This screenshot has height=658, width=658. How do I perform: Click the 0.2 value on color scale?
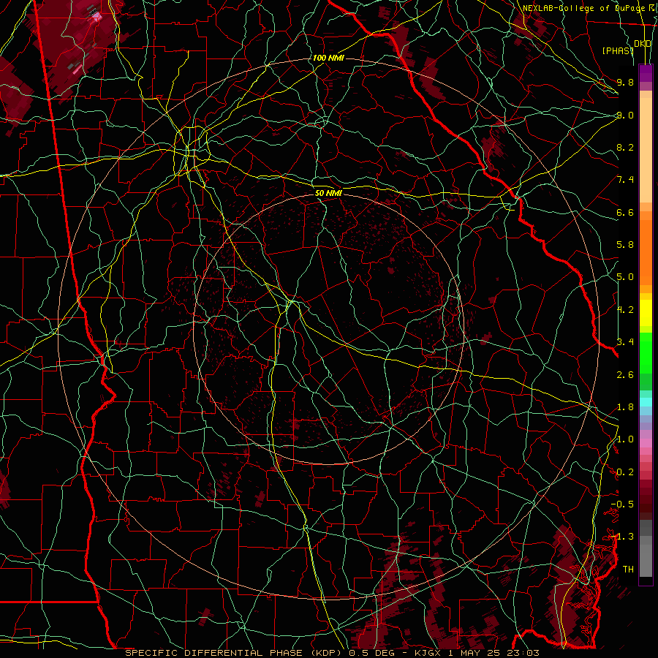tap(625, 472)
